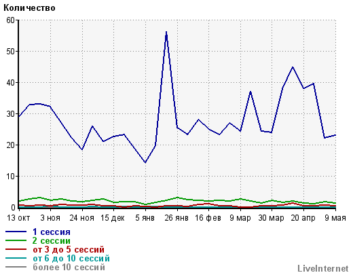Click the gray line swatch for over 10 sessions
The height and width of the screenshot is (275, 353).
click(16, 267)
